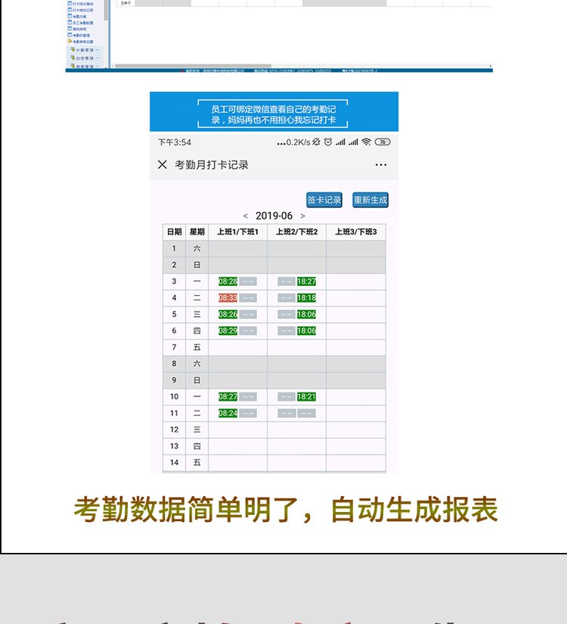This screenshot has height=624, width=567.
Task: Tap the battery indicator showing 76
Action: pos(383,142)
